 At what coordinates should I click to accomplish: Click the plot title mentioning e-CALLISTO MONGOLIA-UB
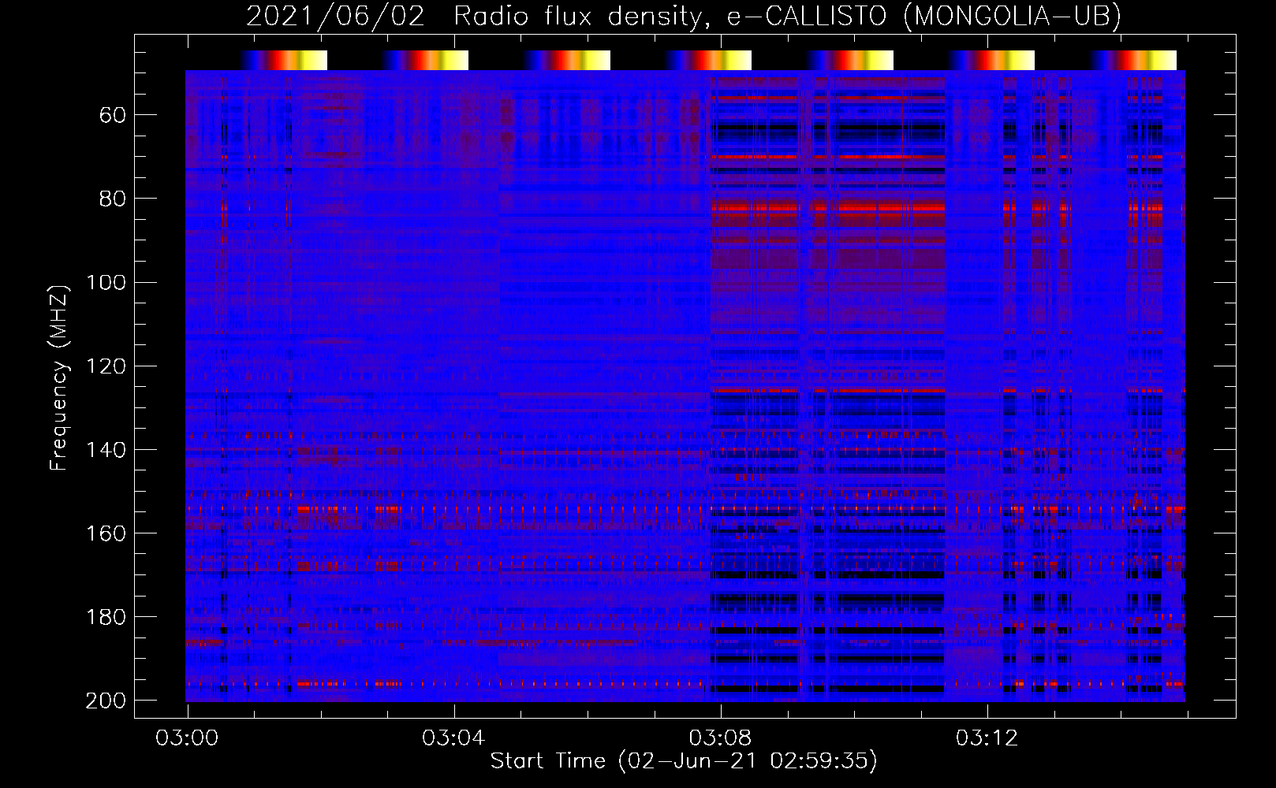coord(684,16)
